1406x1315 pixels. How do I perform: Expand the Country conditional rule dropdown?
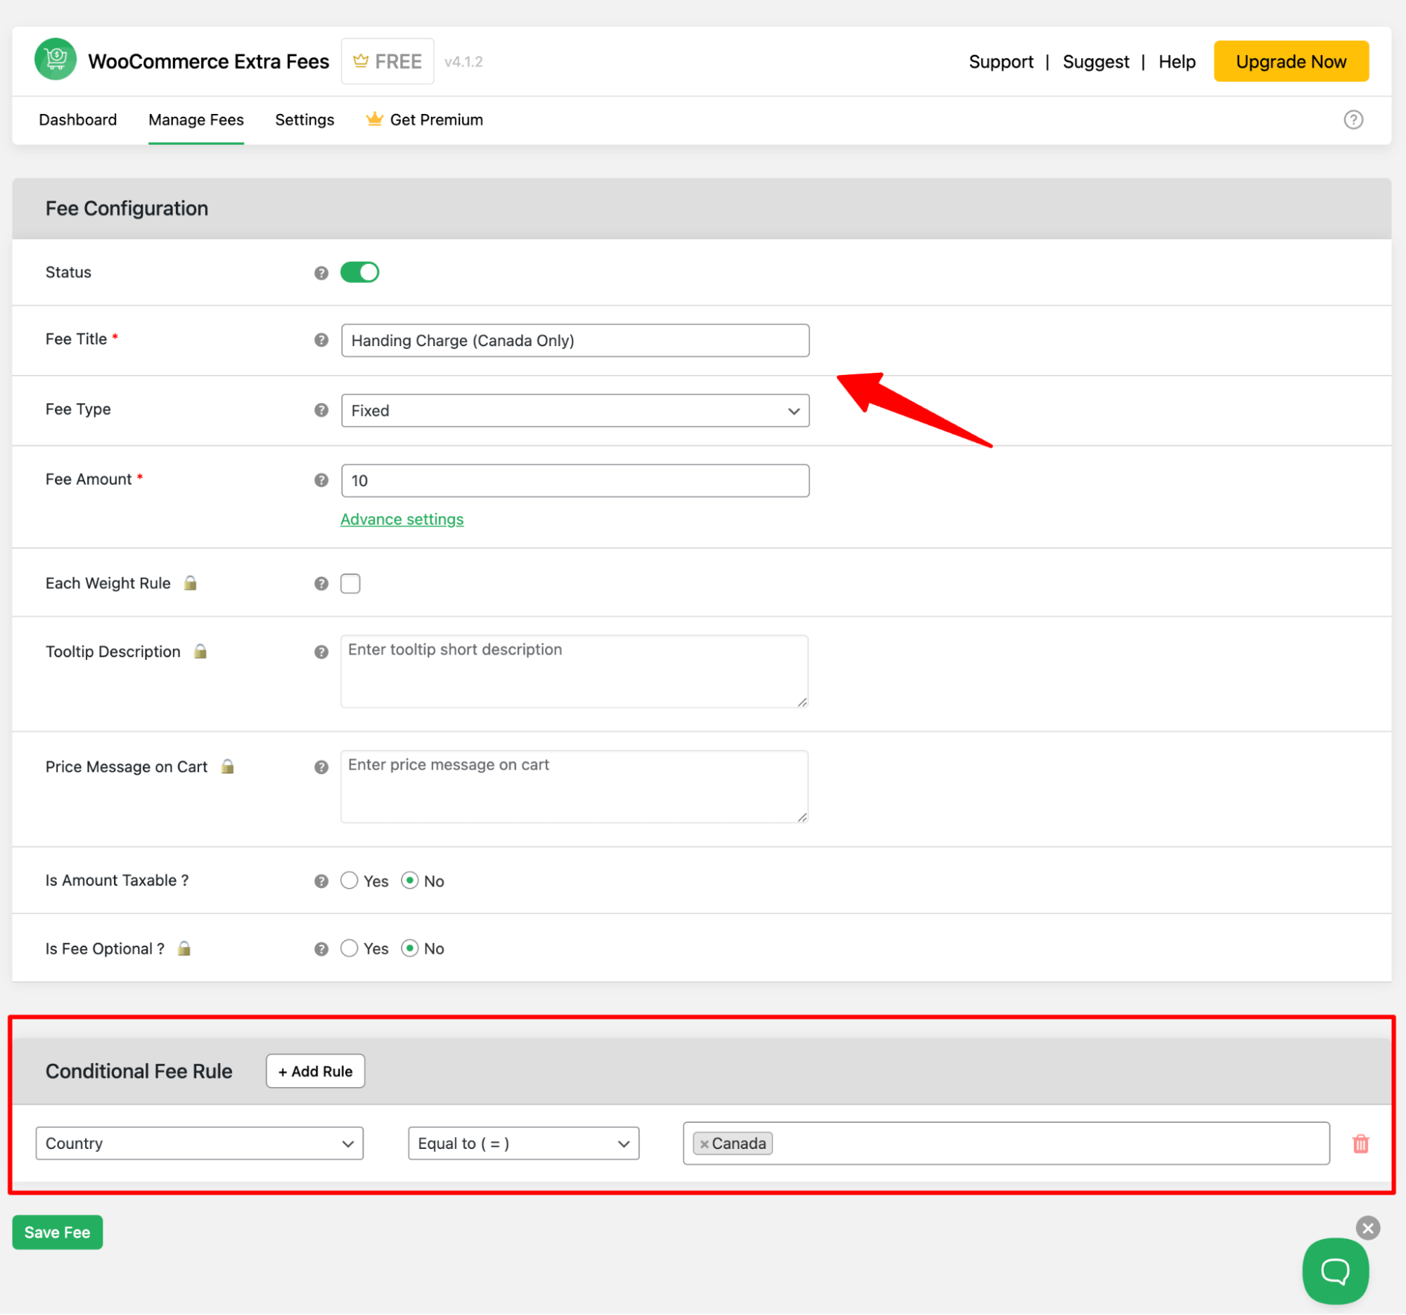[x=198, y=1143]
